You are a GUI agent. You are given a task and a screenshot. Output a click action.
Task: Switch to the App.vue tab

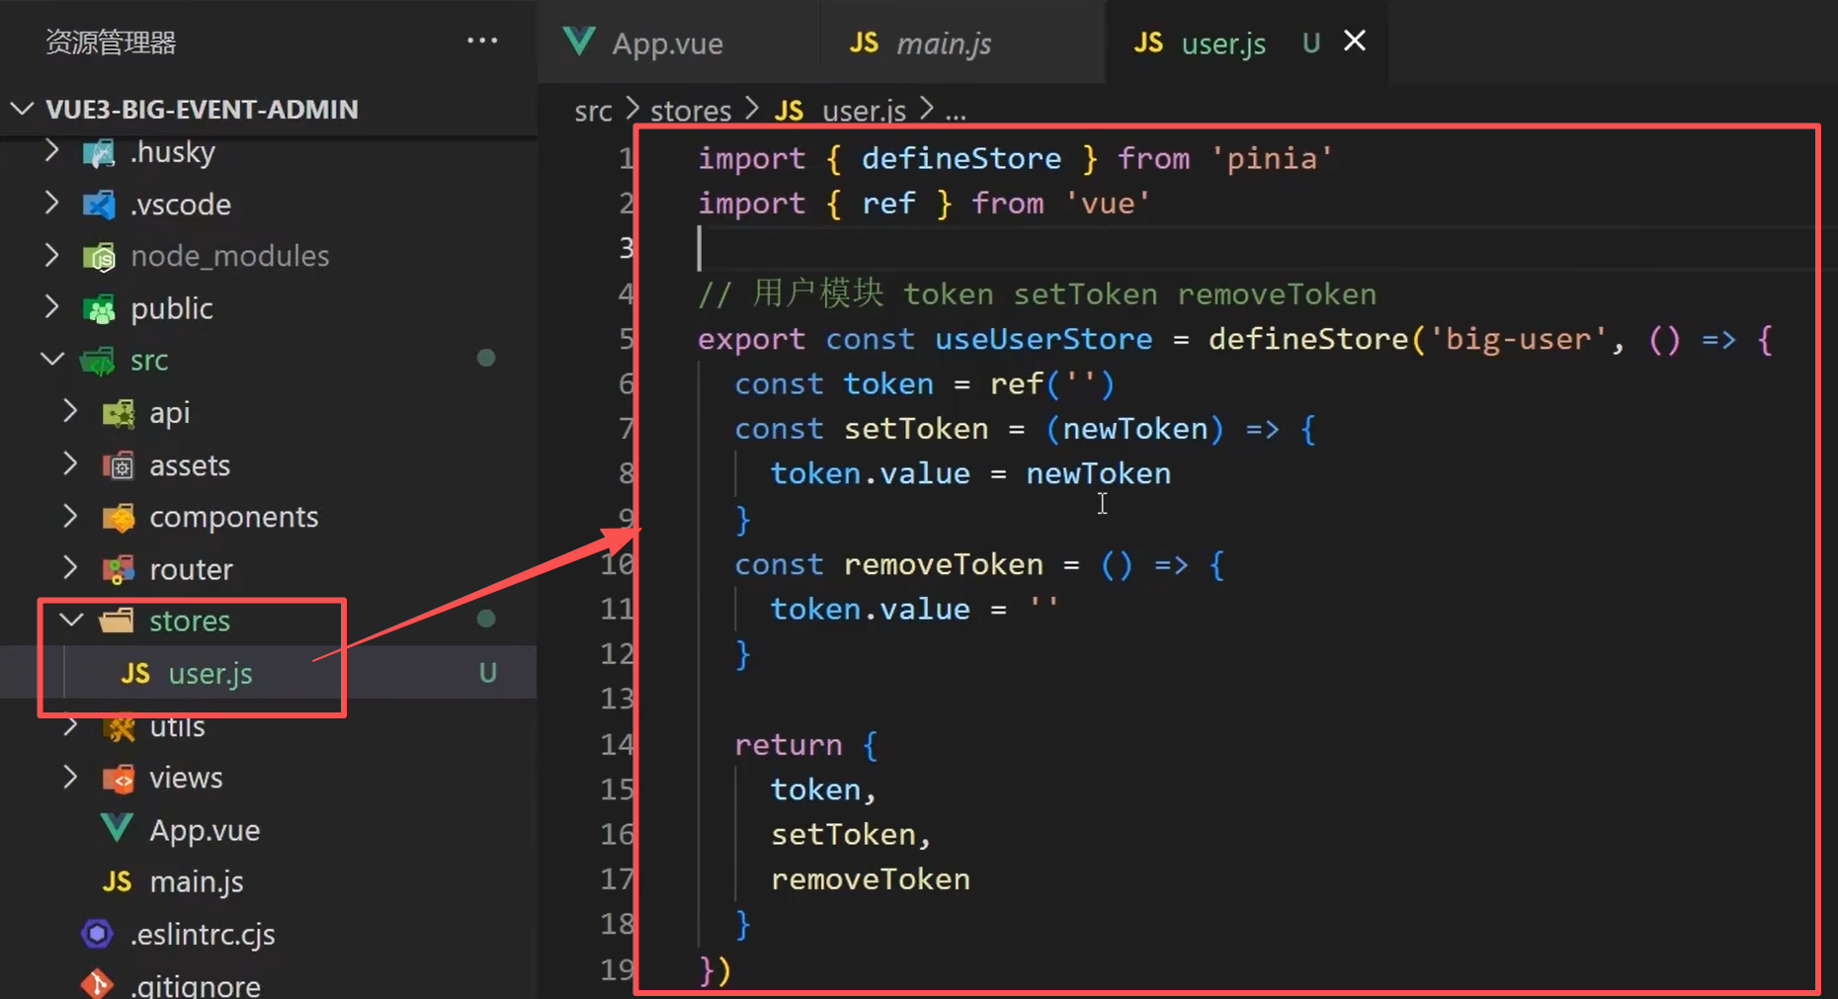[x=678, y=42]
